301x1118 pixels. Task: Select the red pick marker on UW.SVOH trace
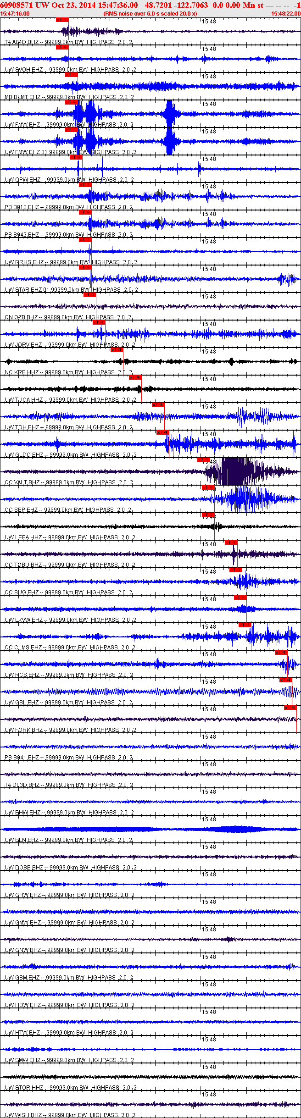pos(62,47)
